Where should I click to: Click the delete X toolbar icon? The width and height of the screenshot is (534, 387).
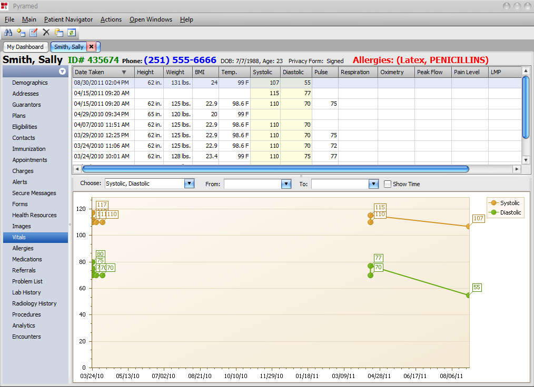pos(46,32)
